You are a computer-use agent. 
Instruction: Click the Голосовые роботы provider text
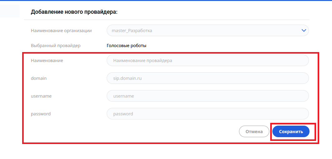(x=126, y=46)
